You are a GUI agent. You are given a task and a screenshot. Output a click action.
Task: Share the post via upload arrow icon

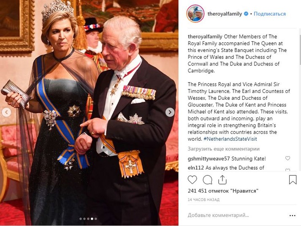(x=222, y=180)
